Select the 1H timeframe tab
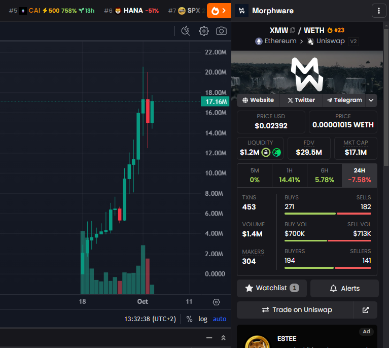Screen dimensions: 389x348 click(290, 175)
